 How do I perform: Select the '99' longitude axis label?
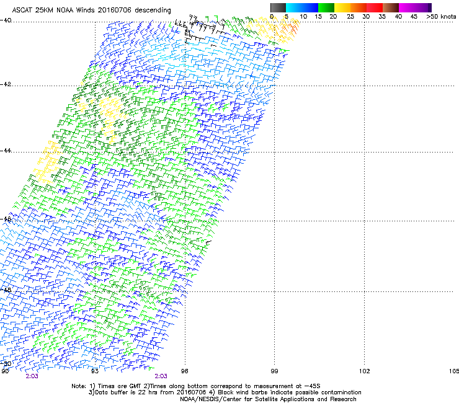tap(274, 371)
